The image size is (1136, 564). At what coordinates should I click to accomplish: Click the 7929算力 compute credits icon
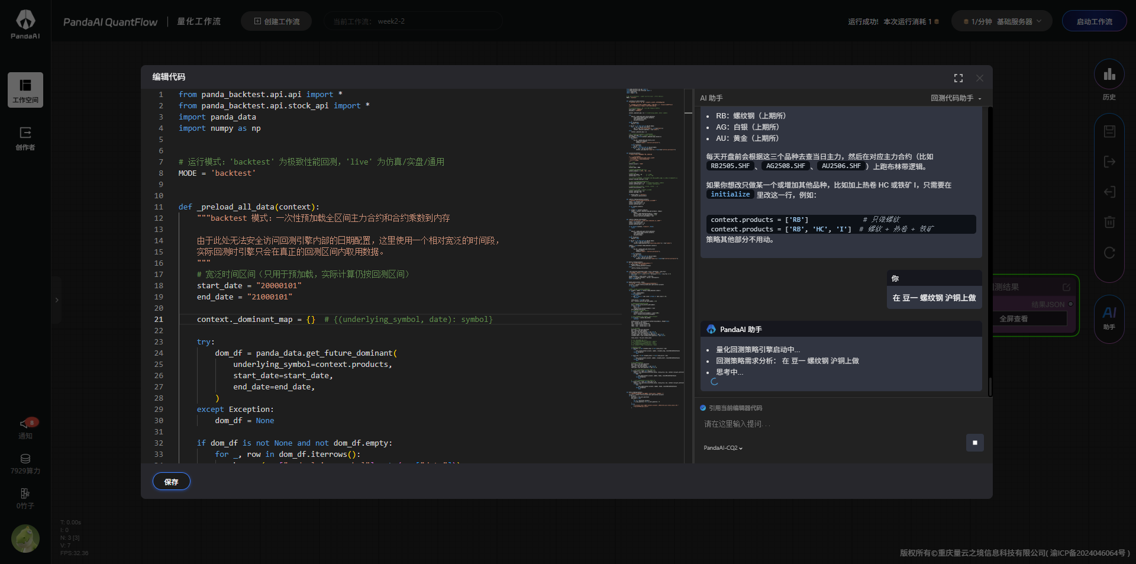pos(25,463)
